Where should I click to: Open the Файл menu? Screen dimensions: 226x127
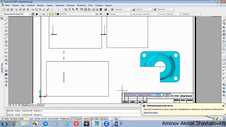point(7,5)
